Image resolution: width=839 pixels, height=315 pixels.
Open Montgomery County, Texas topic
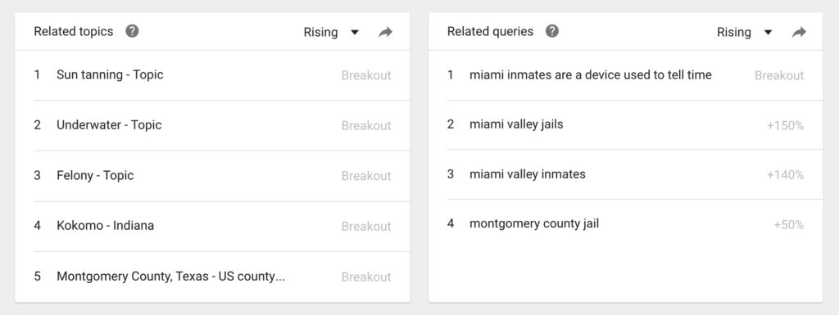point(212,277)
